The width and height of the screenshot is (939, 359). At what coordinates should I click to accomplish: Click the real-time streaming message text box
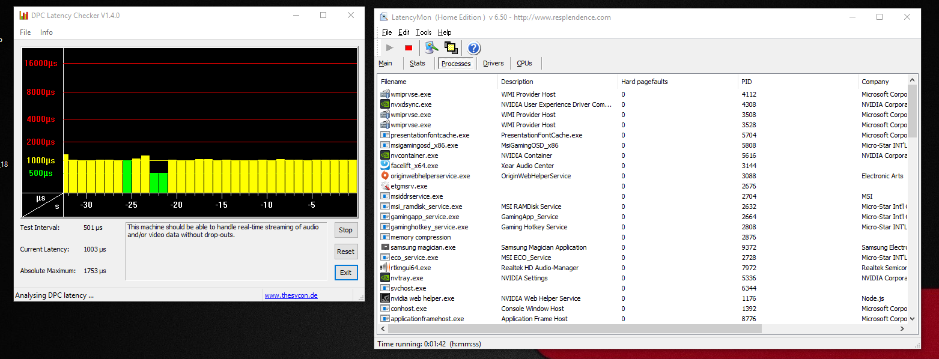226,251
